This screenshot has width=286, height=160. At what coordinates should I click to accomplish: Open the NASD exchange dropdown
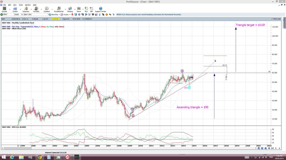click(x=22, y=14)
